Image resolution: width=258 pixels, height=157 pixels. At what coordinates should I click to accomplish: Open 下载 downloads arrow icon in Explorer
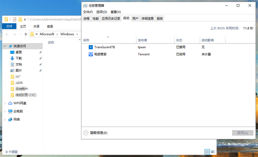click(12, 58)
